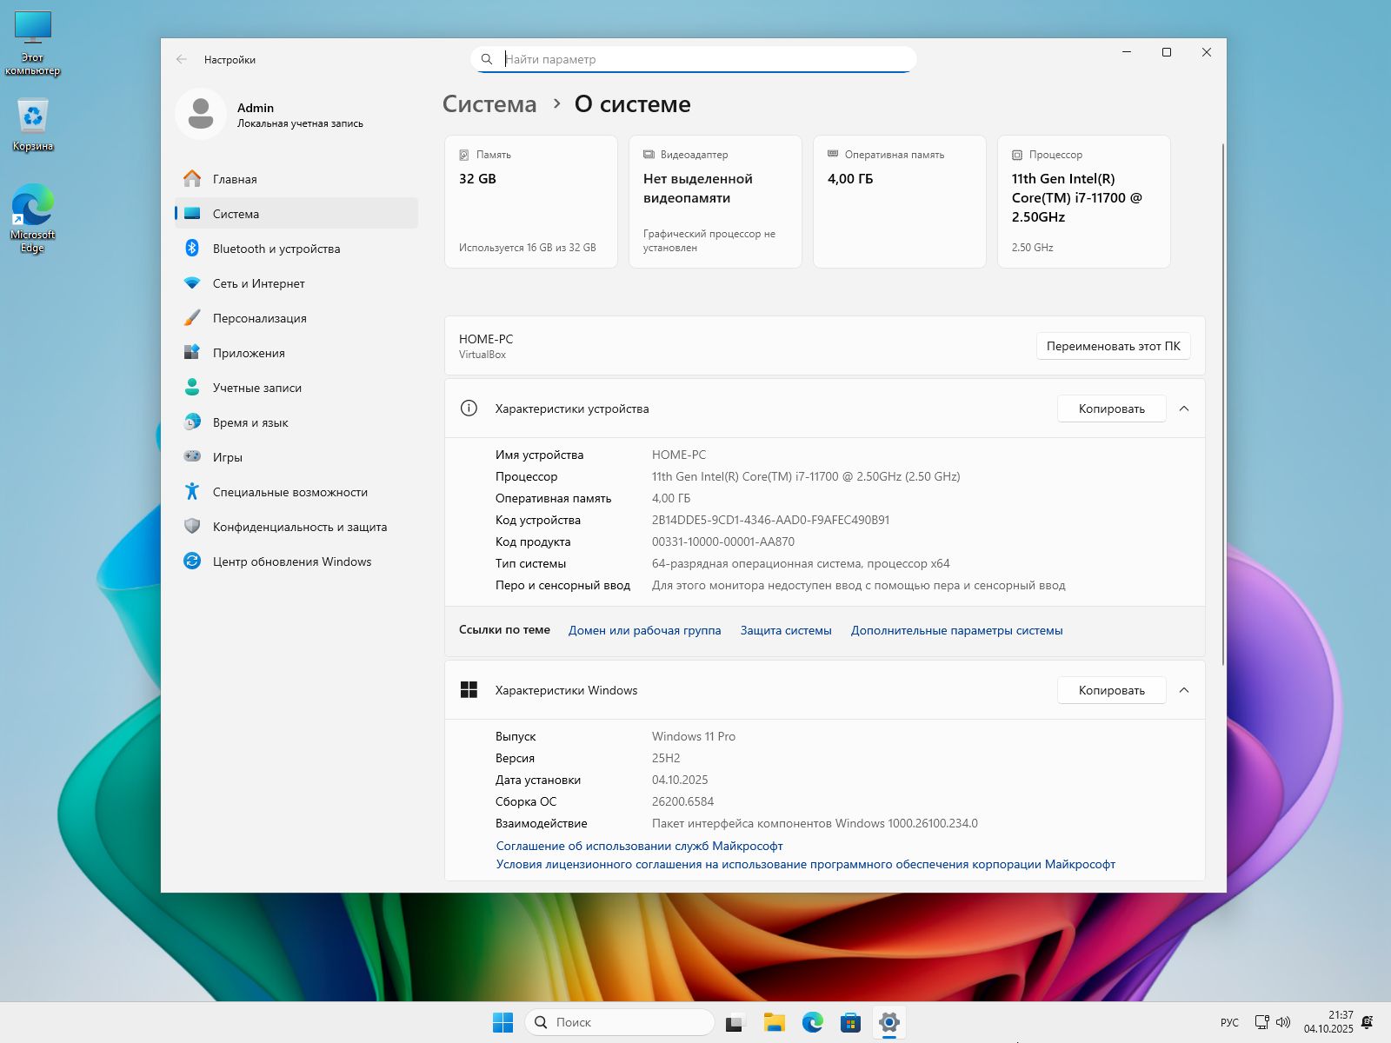
Task: Open Microsoft Store from the taskbar
Action: point(850,1022)
